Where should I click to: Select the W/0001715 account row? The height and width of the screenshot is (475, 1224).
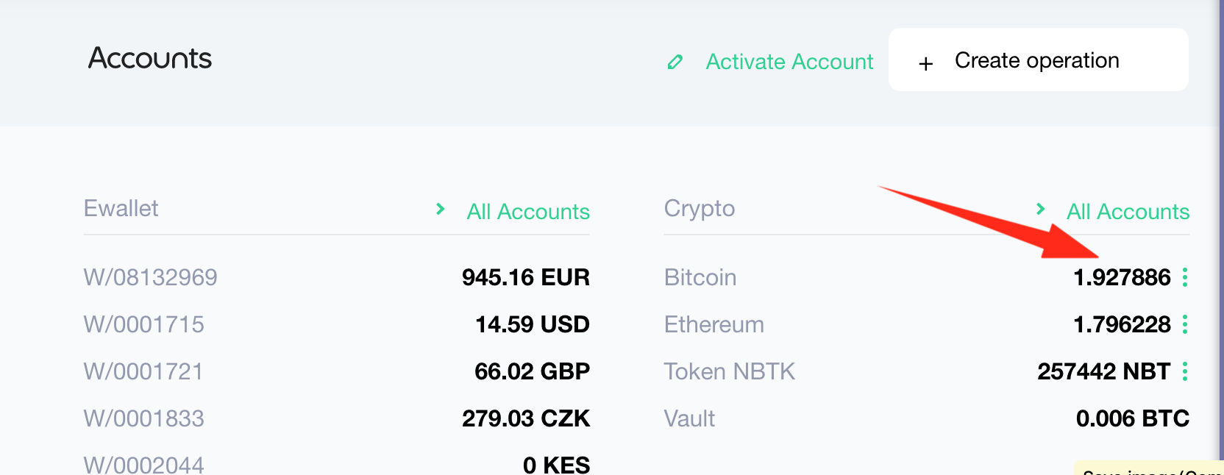[x=337, y=324]
